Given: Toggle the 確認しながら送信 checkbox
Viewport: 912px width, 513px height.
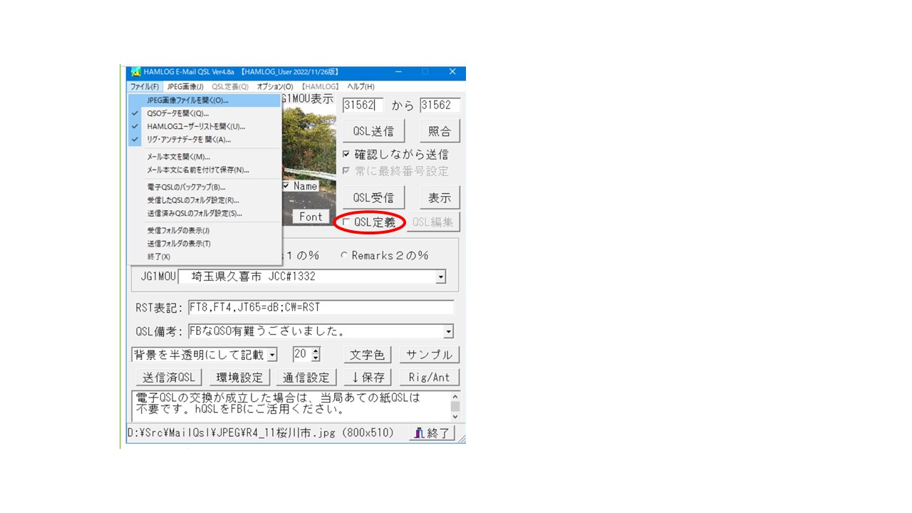Looking at the screenshot, I should pos(346,154).
